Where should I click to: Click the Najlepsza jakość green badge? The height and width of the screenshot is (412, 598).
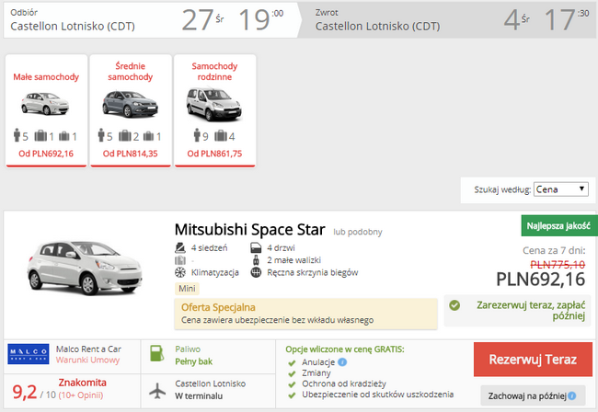(x=558, y=225)
